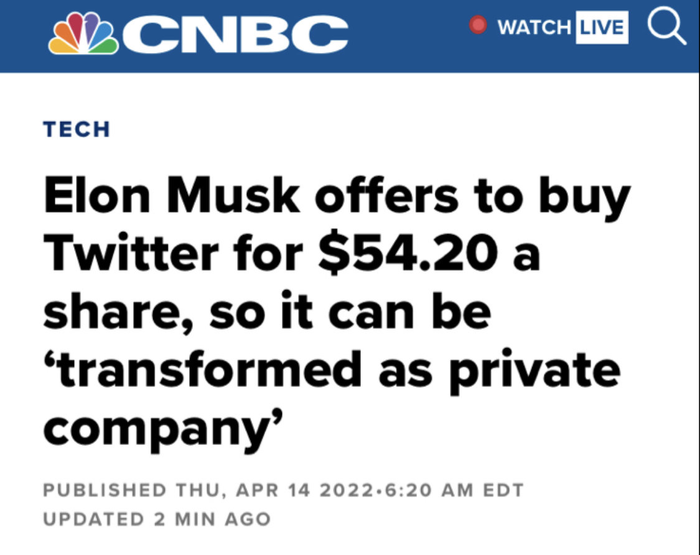Open search with the magnifying glass icon
Screen dimensions: 700x555
click(x=666, y=26)
